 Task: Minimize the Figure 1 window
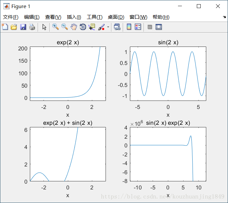180,6
